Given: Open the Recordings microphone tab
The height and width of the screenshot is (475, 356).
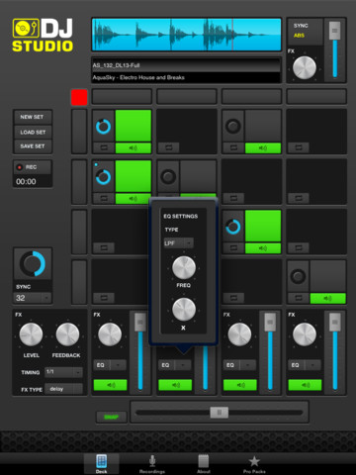Looking at the screenshot, I should click(152, 464).
